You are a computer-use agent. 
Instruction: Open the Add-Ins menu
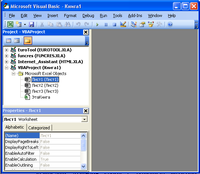point(135,16)
